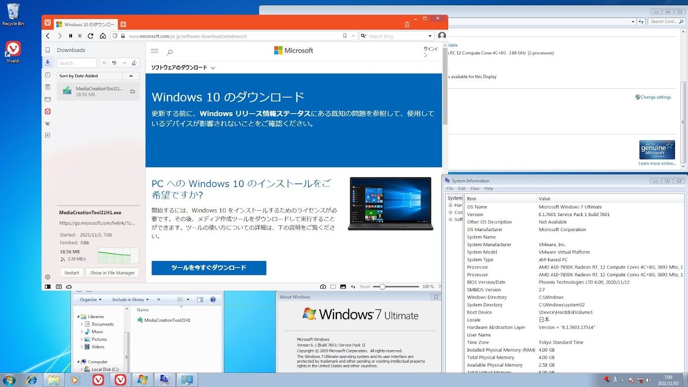Add a new web panel
The height and width of the screenshot is (387, 688).
(48, 135)
